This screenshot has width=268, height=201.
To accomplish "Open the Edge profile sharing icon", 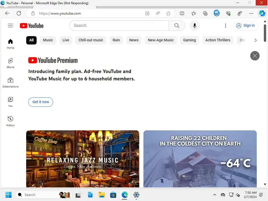I will click(x=240, y=13).
